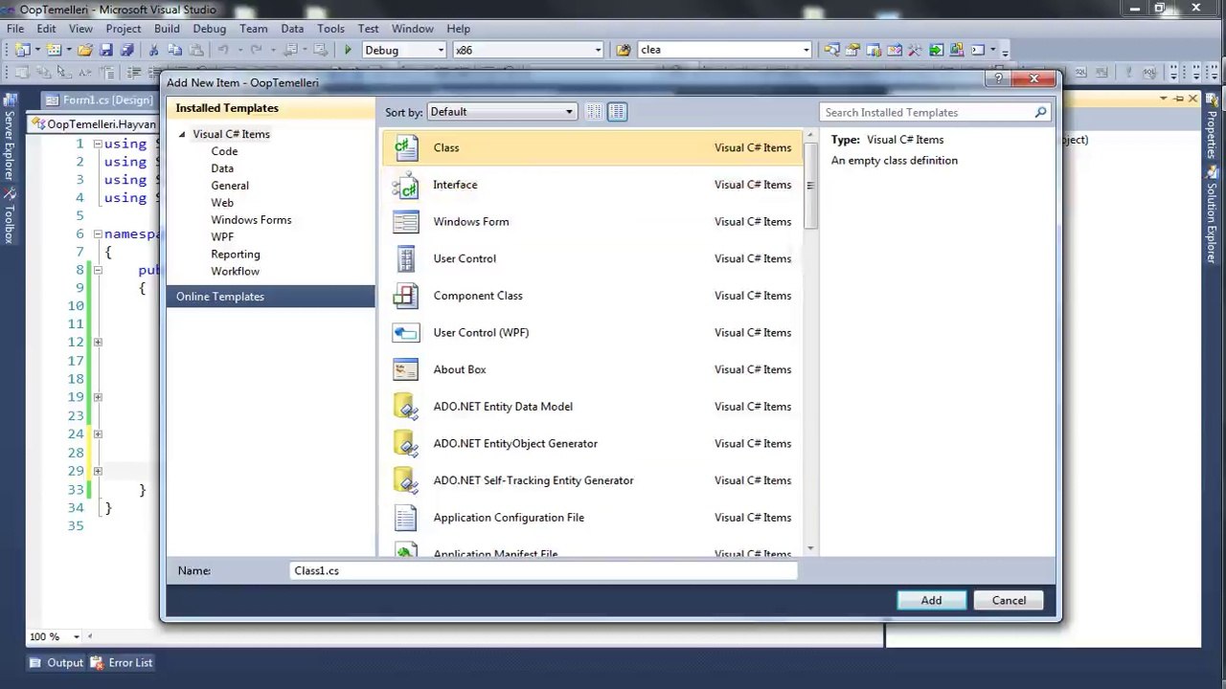Collapse the Visual C# Items tree node
The height and width of the screenshot is (689, 1226).
[x=182, y=134]
